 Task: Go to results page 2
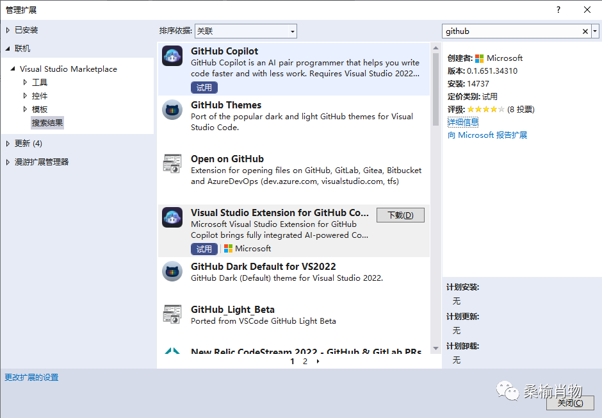[305, 361]
